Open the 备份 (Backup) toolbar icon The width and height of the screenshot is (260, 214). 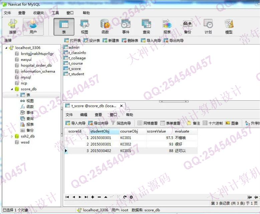188,27
